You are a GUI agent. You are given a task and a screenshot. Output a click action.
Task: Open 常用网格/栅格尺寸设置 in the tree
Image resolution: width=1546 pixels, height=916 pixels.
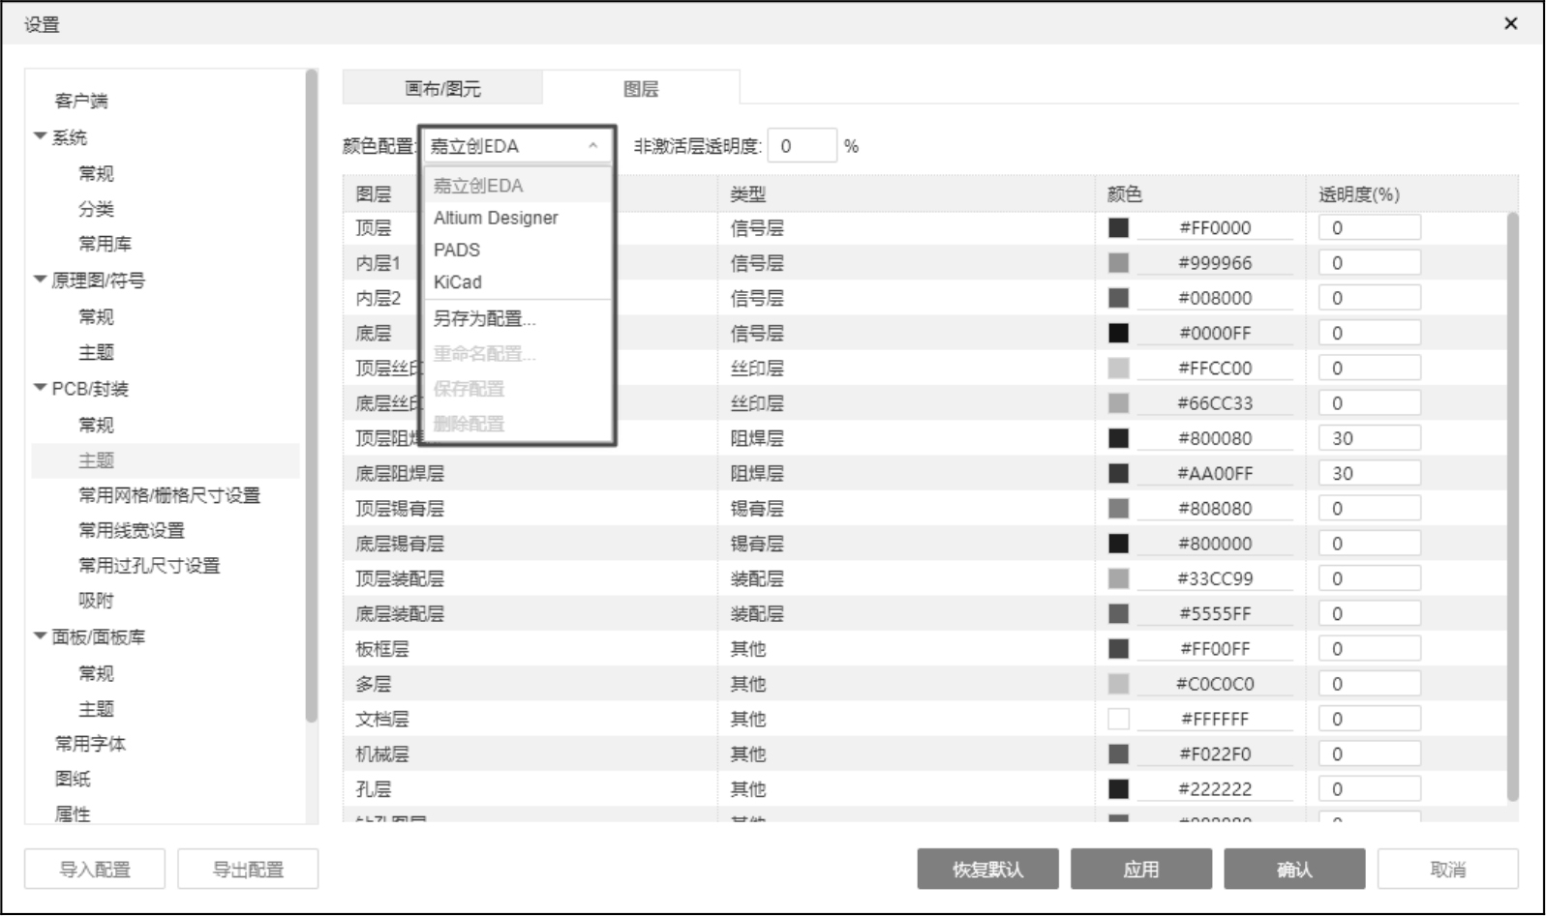[x=169, y=495]
